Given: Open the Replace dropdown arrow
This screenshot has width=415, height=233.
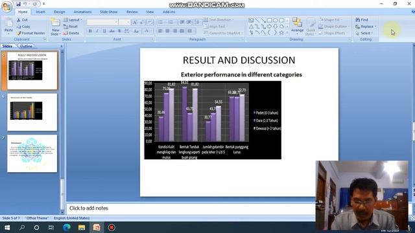Looking at the screenshot, I should click(x=375, y=27).
